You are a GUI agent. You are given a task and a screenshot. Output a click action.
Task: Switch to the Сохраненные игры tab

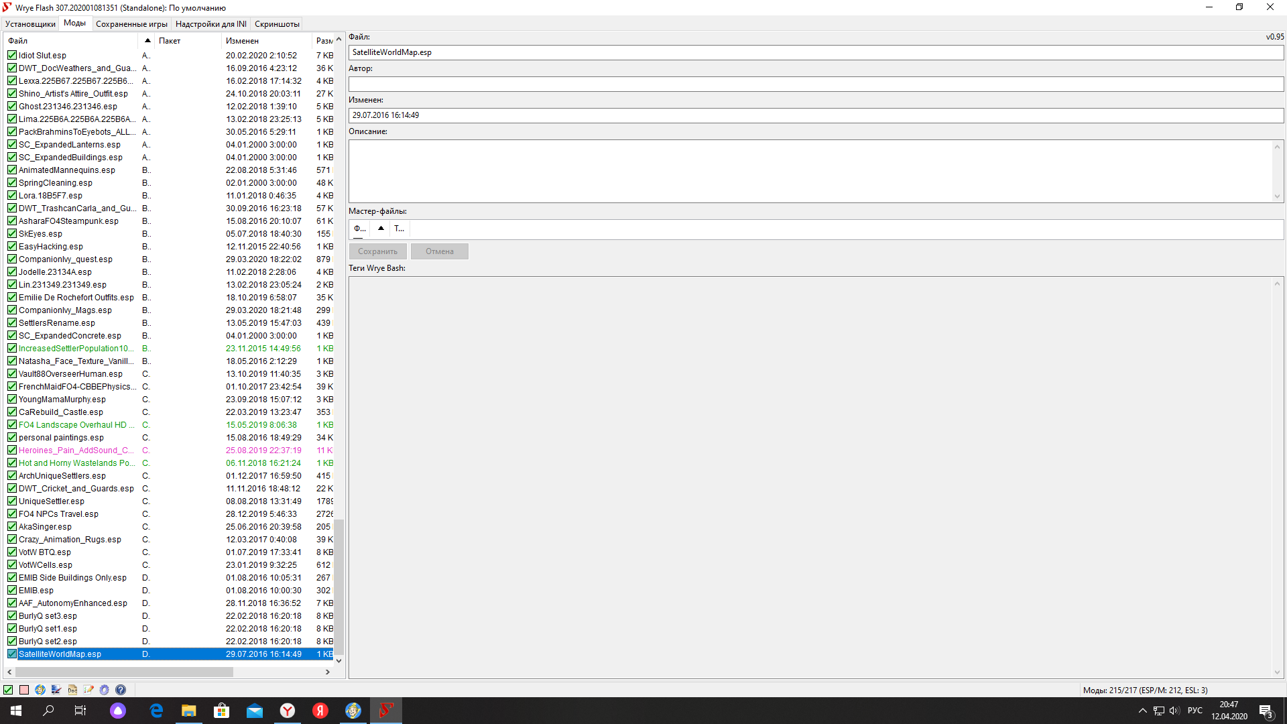[131, 24]
